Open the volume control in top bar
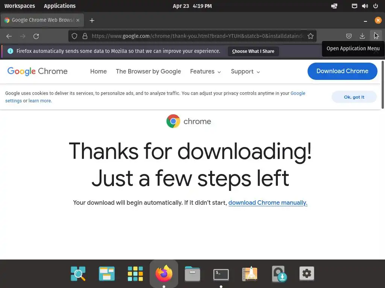Image resolution: width=385 pixels, height=288 pixels. tap(365, 6)
